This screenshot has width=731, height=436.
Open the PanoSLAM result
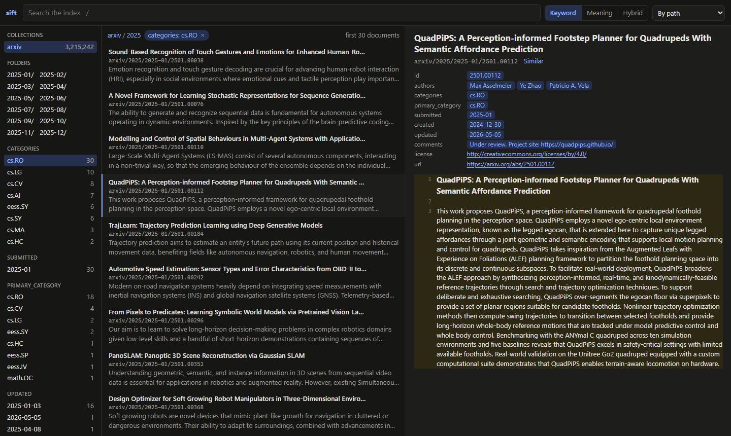tap(254, 369)
